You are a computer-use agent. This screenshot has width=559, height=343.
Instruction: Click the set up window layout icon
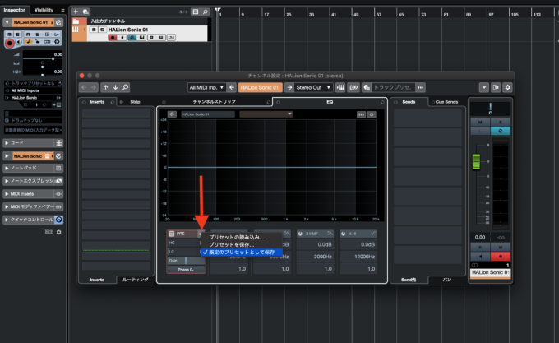click(x=496, y=87)
